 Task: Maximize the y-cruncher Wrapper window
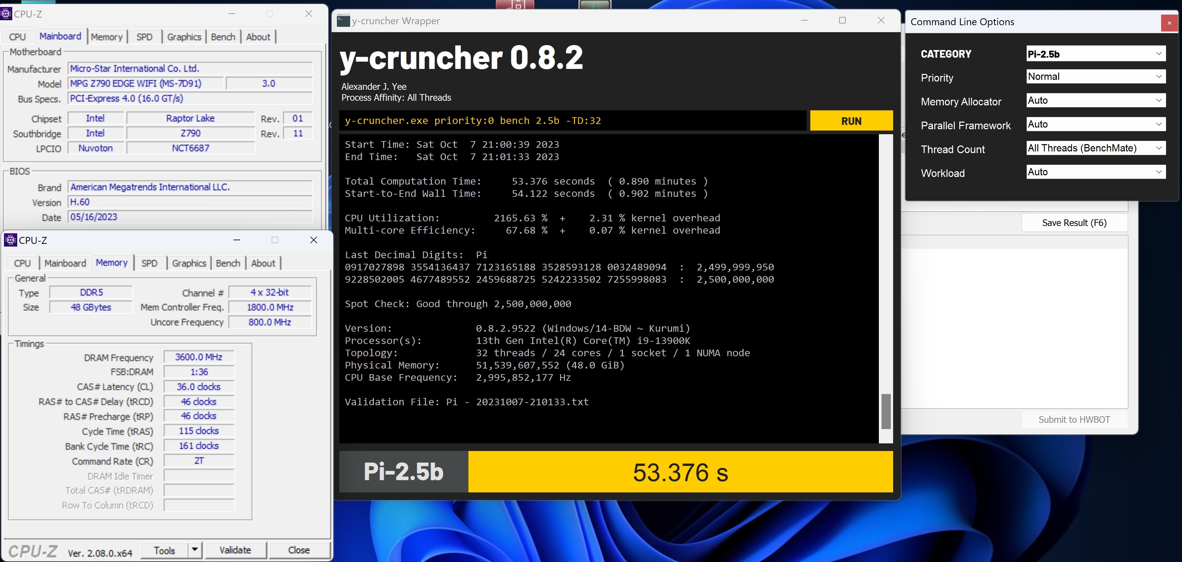[842, 20]
